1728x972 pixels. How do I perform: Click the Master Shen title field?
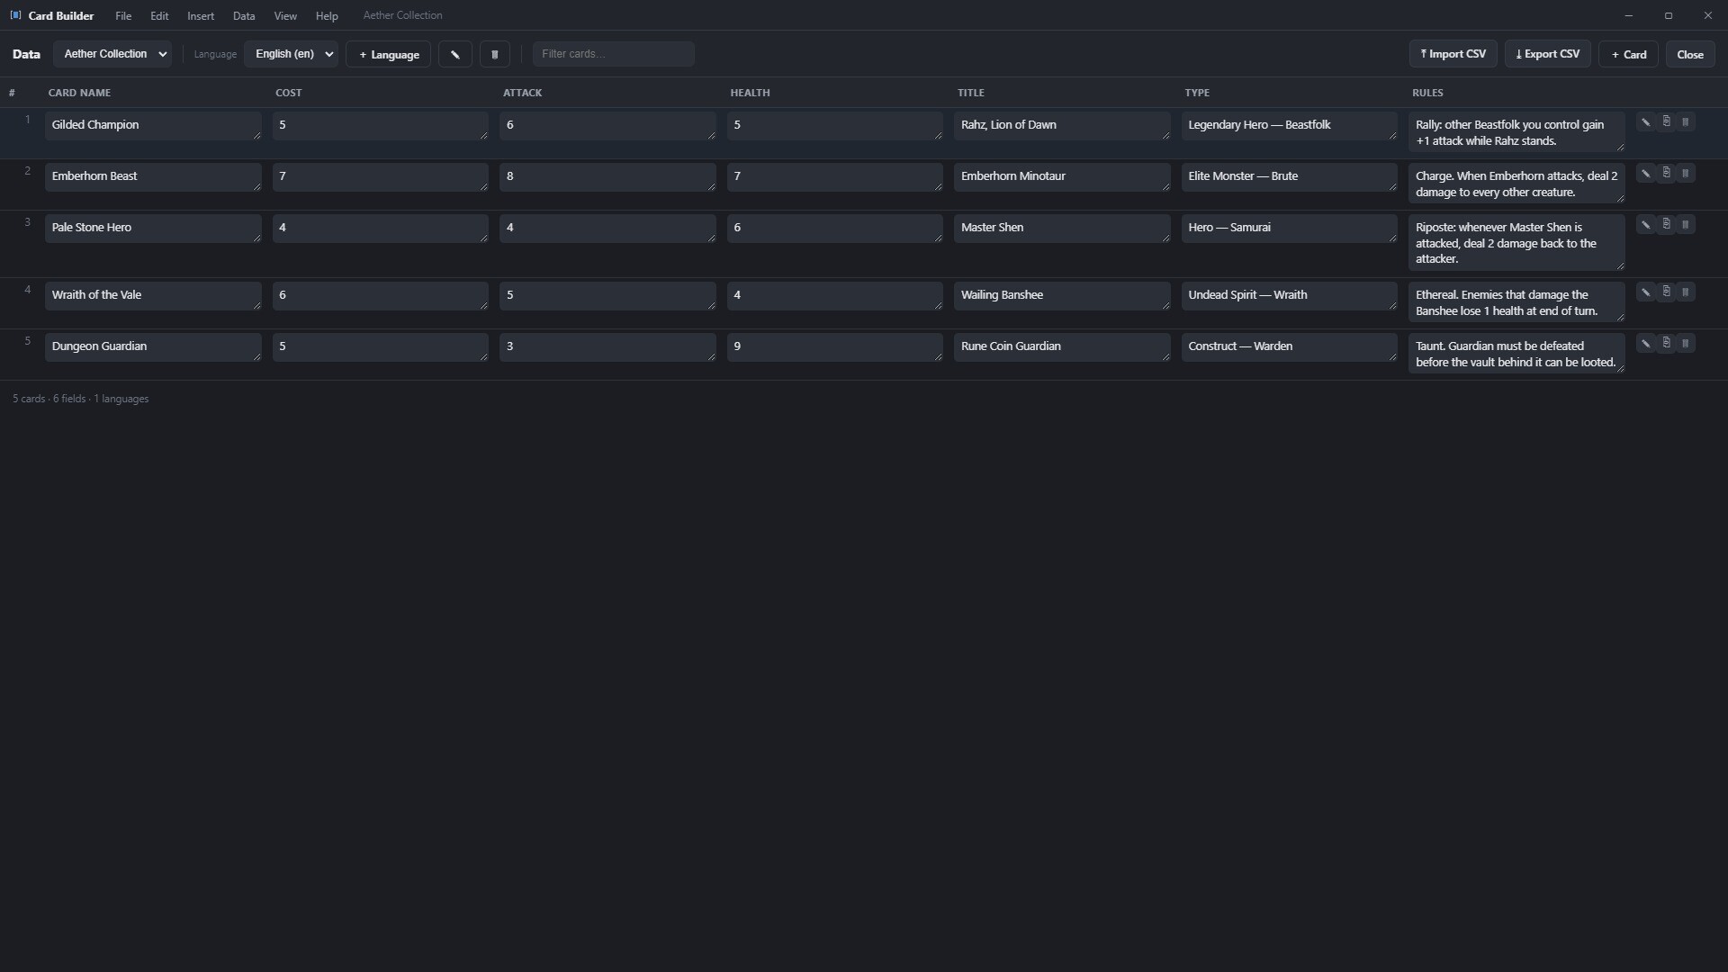click(x=1062, y=228)
